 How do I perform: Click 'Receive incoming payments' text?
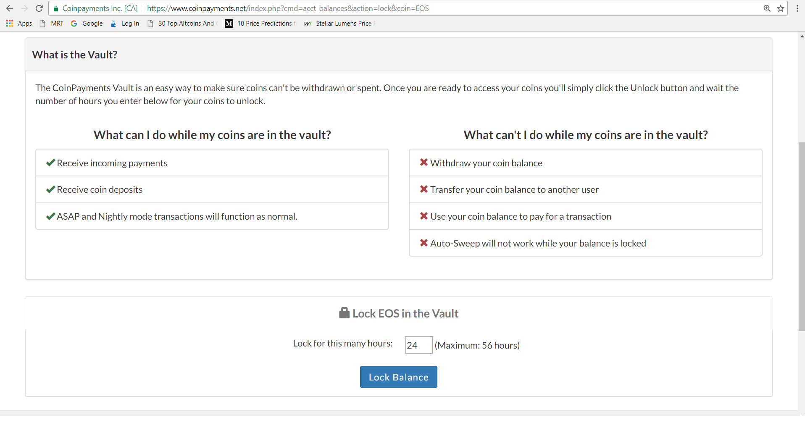[112, 163]
